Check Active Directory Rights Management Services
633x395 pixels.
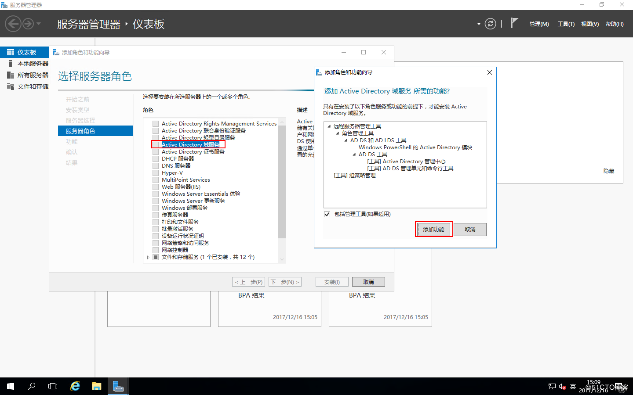coord(156,124)
